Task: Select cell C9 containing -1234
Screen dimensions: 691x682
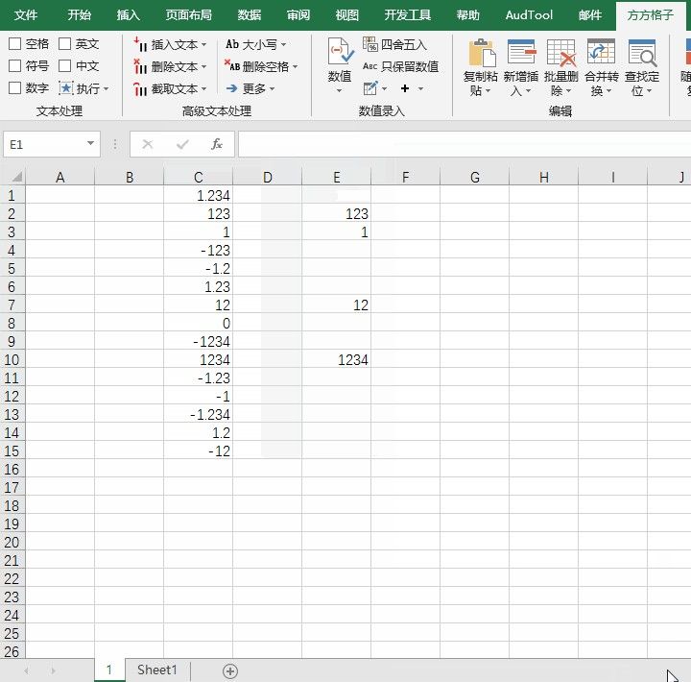Action: click(x=199, y=341)
